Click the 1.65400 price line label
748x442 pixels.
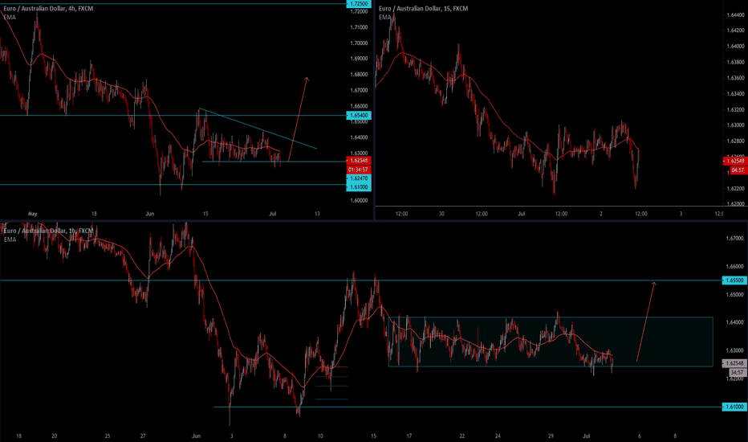[359, 115]
